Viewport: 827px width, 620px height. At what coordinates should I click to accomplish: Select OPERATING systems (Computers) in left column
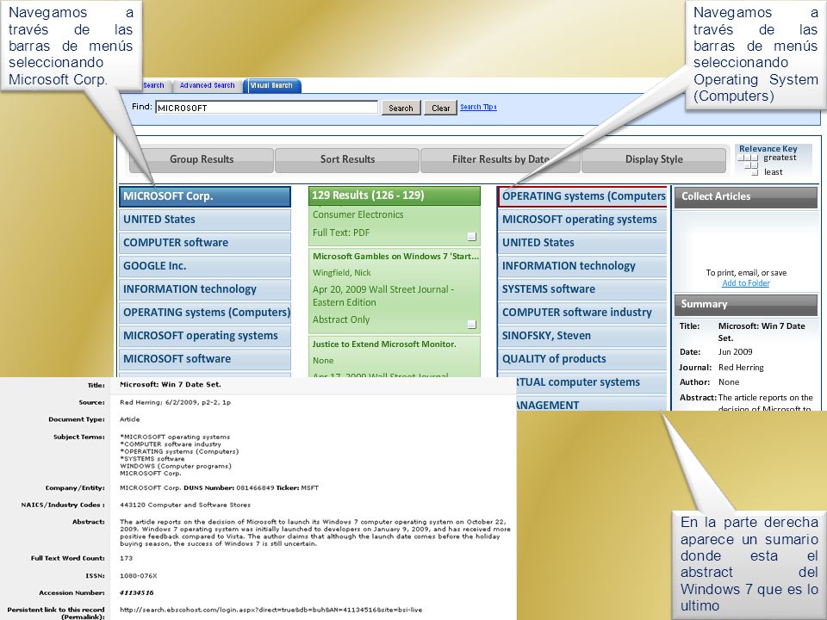pos(205,312)
